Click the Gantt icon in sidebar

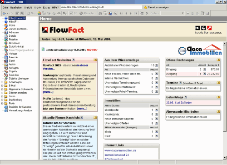pyautogui.click(x=6, y=61)
